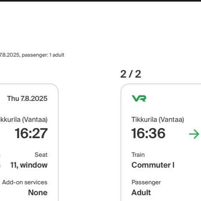This screenshot has height=201, width=201.
Task: Click the 16:27 arrival time
Action: click(x=31, y=133)
